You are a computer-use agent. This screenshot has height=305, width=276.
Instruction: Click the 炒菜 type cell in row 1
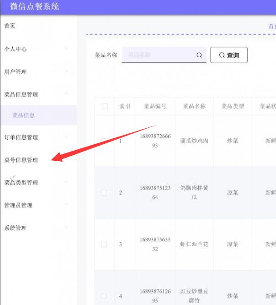pyautogui.click(x=233, y=141)
